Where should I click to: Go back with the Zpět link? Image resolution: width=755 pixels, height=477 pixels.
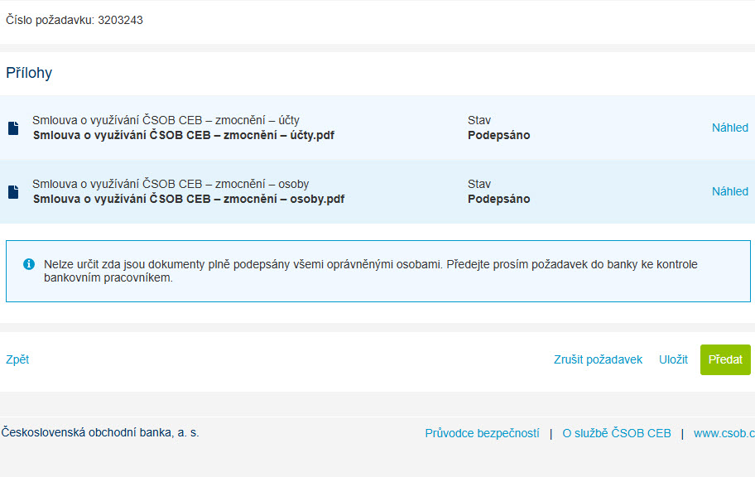(17, 359)
